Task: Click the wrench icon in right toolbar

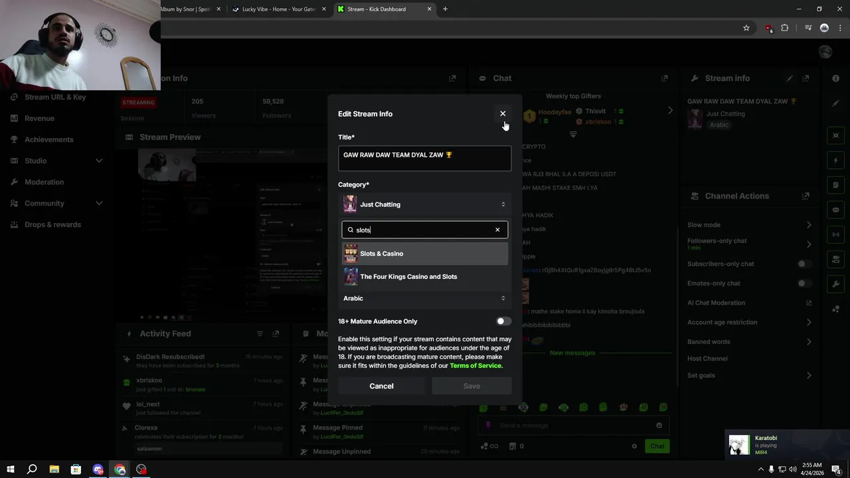Action: click(835, 283)
